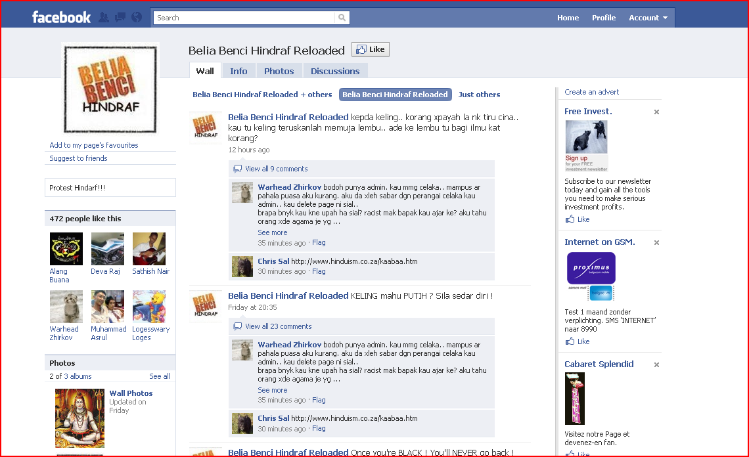Click the 472 people like this heading

point(85,219)
